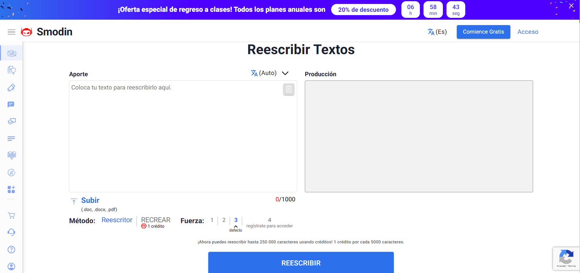Image resolution: width=580 pixels, height=273 pixels.
Task: Set Fuerza strength to level 2
Action: [224, 220]
